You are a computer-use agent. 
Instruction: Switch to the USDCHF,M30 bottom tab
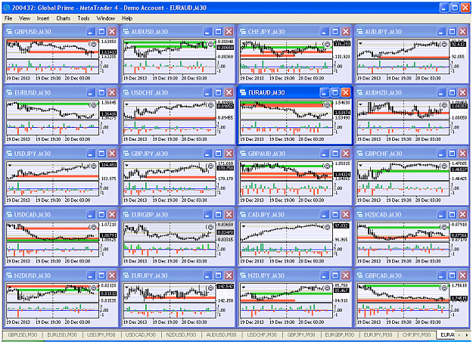click(x=262, y=334)
